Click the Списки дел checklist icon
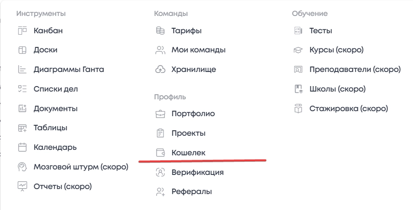The width and height of the screenshot is (413, 210). 22,89
